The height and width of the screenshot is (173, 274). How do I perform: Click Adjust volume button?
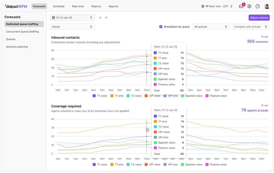coord(259,17)
